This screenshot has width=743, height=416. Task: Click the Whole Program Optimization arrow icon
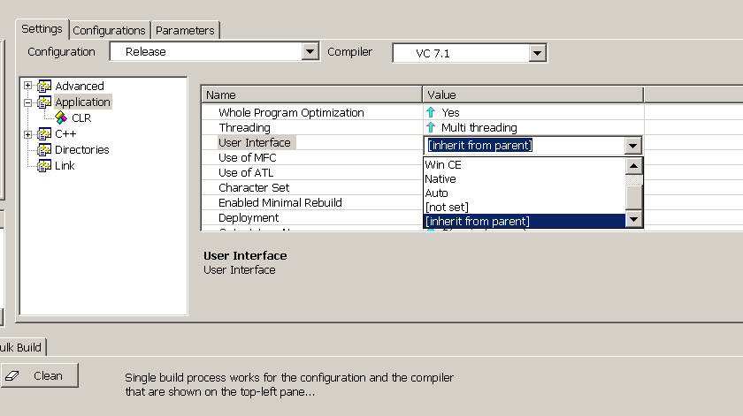[431, 113]
